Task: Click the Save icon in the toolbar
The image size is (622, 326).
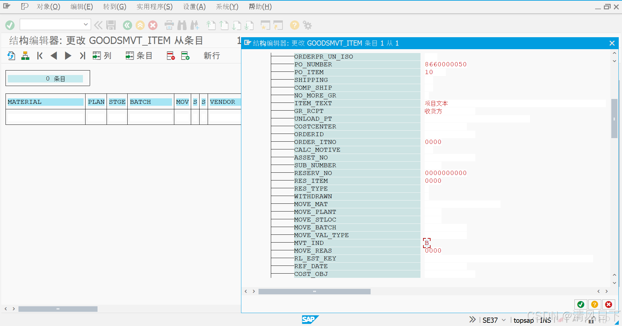Action: tap(111, 25)
